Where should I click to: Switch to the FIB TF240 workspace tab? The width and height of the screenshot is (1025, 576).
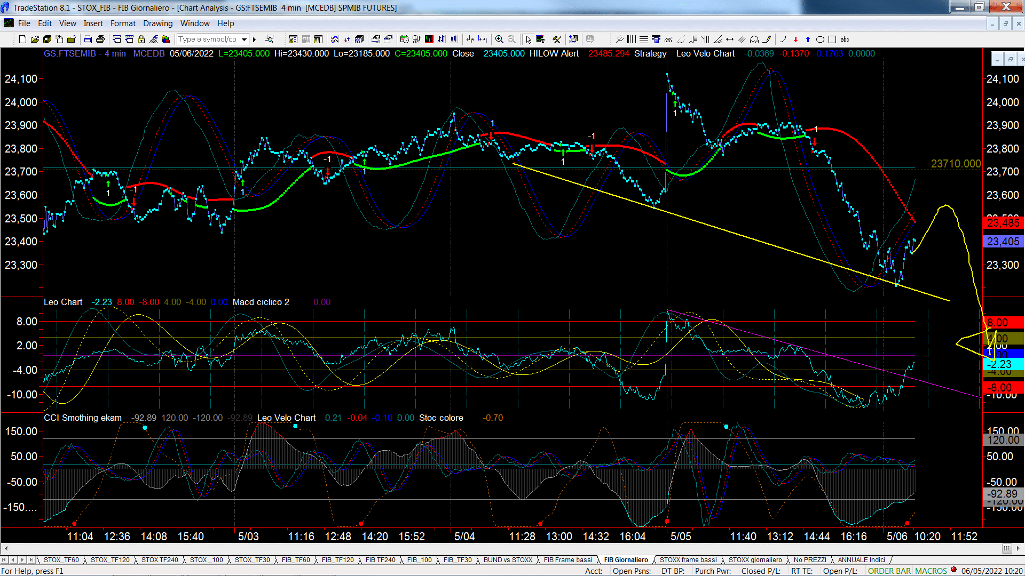tap(380, 559)
